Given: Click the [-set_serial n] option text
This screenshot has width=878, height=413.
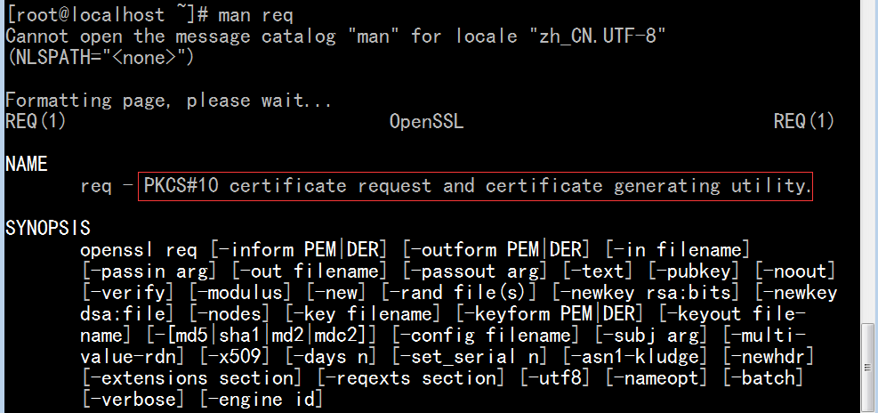Looking at the screenshot, I should (x=469, y=356).
